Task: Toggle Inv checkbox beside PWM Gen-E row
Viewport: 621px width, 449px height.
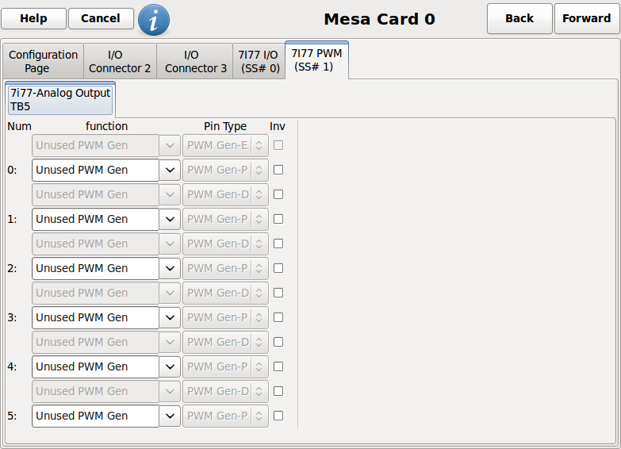Action: (x=278, y=145)
